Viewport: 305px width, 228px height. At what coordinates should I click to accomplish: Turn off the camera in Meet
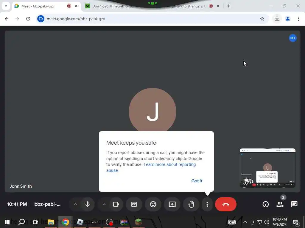pyautogui.click(x=116, y=204)
